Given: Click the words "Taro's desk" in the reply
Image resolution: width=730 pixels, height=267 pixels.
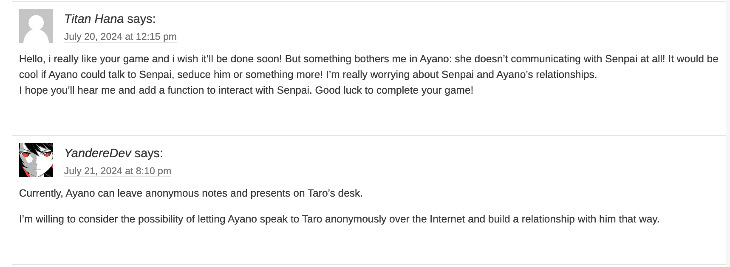Looking at the screenshot, I should coord(335,193).
